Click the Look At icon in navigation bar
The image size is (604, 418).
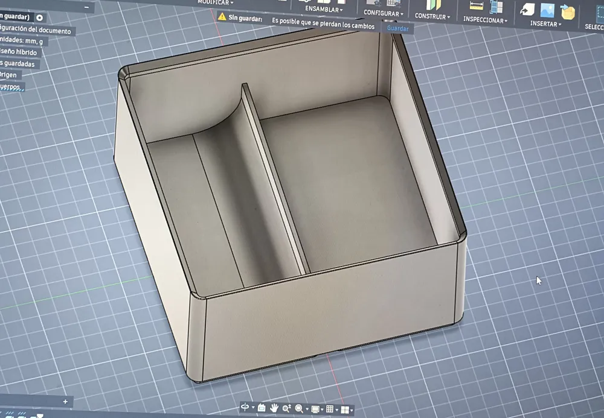262,408
